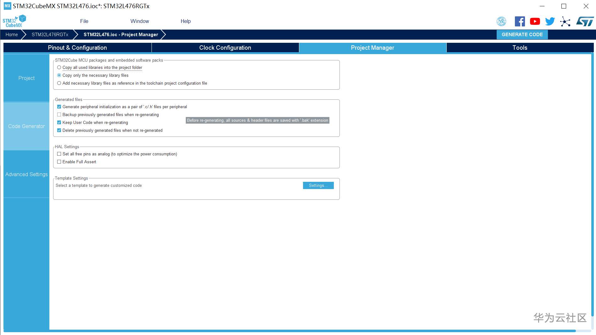Viewport: 596px width, 335px height.
Task: Click 'STM32Cube MCU packages and embedded software packs' label
Action: coord(109,60)
